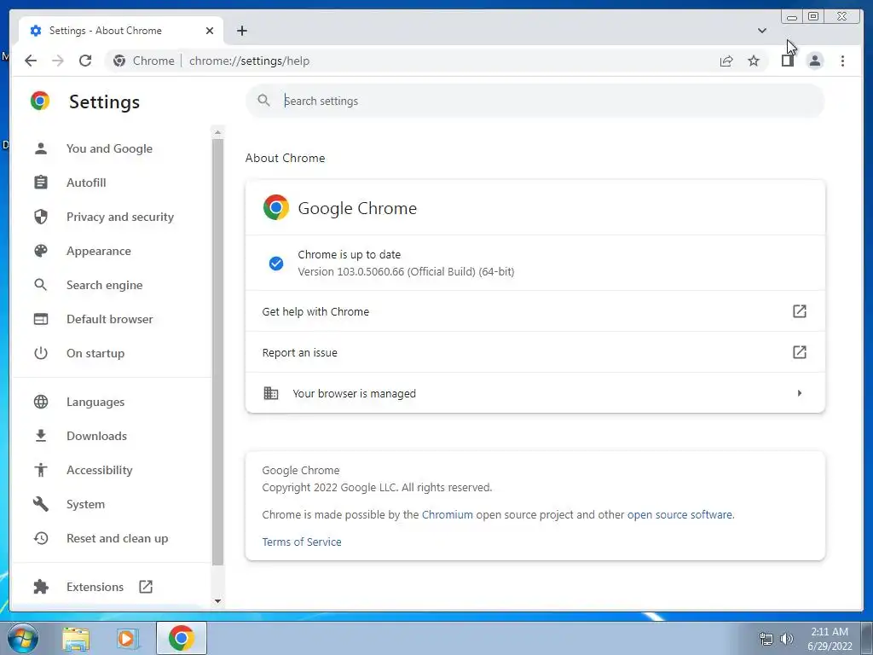
Task: Click the sidebar scrollbar down arrow
Action: (x=217, y=601)
